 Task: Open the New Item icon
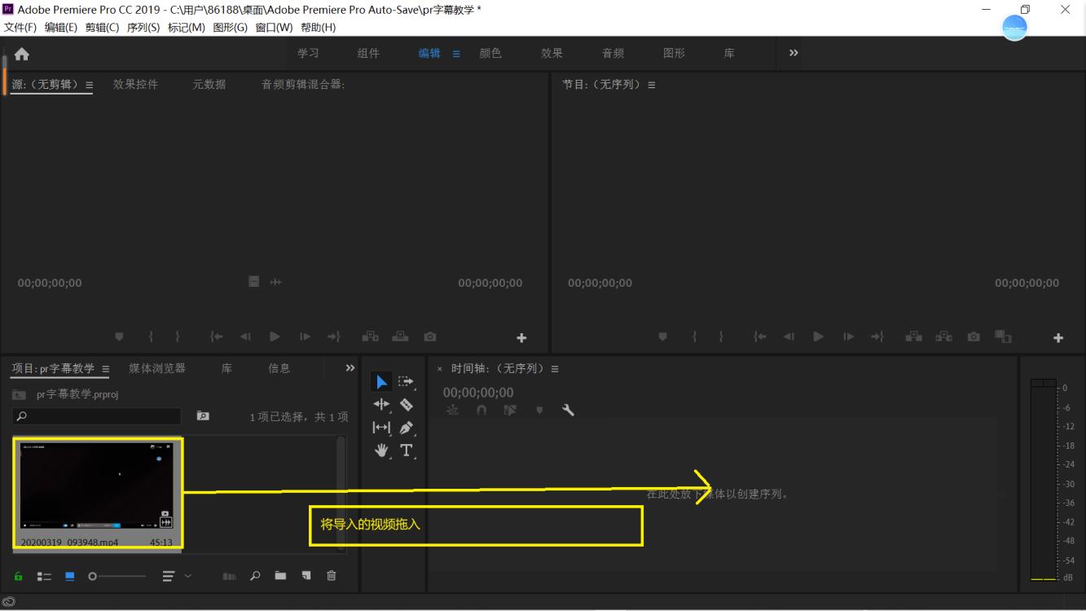click(x=306, y=575)
